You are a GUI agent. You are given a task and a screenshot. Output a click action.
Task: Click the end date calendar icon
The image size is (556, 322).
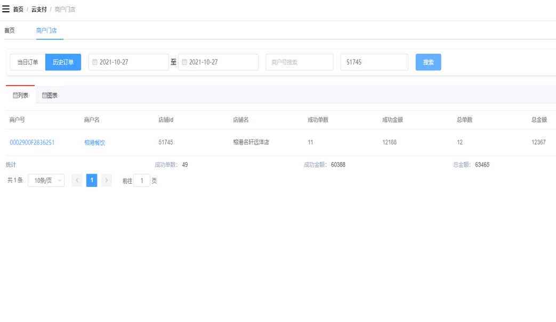185,62
